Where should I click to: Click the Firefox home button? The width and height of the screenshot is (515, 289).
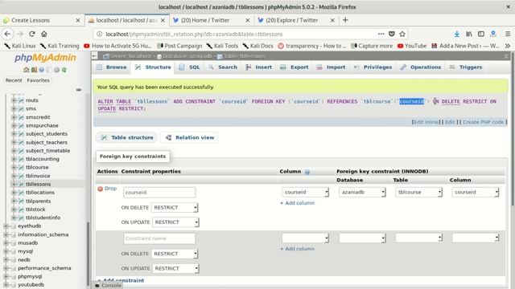tap(44, 34)
